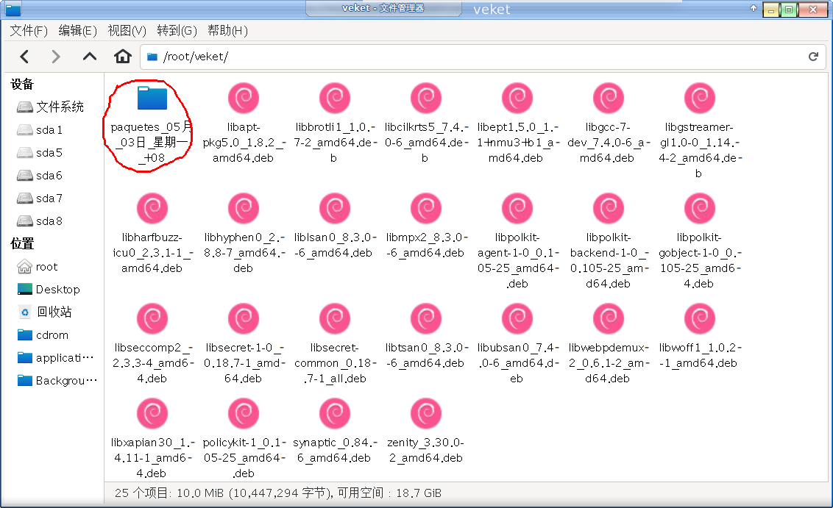The image size is (833, 508).
Task: Select the policykit-1 deb package icon
Action: click(244, 413)
